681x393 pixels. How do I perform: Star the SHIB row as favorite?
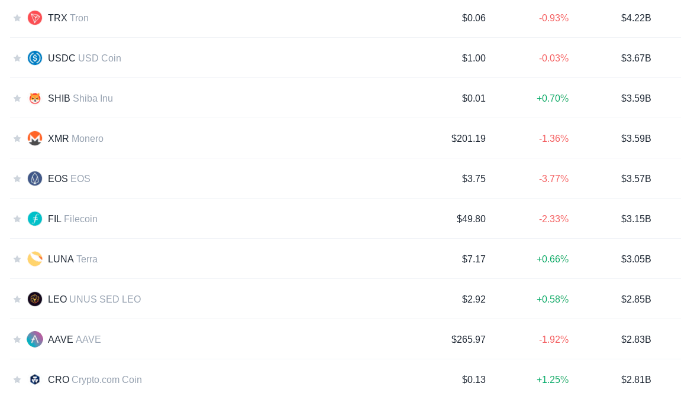17,99
